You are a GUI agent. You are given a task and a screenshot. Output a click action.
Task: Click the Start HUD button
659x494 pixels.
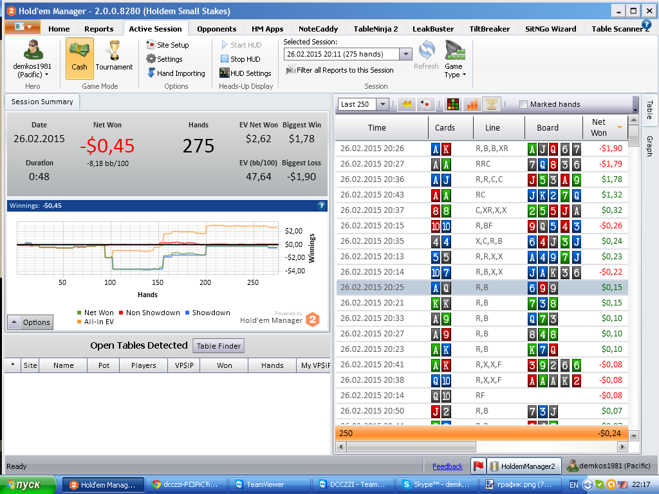(x=241, y=45)
